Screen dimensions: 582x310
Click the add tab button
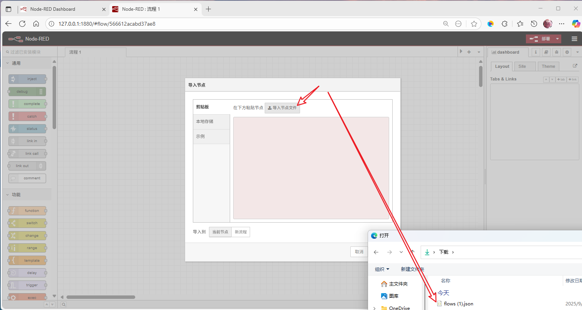pyautogui.click(x=561, y=79)
